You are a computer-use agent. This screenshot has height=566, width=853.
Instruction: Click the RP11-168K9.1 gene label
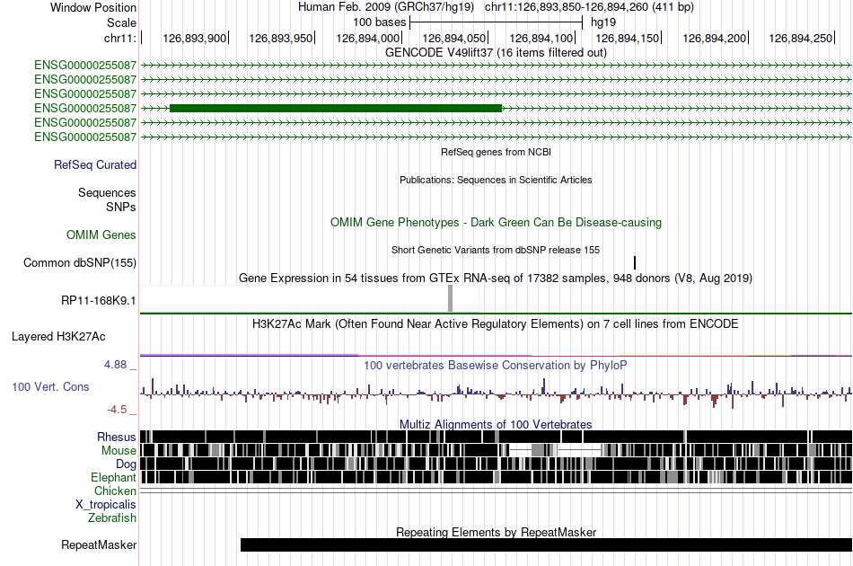[99, 300]
